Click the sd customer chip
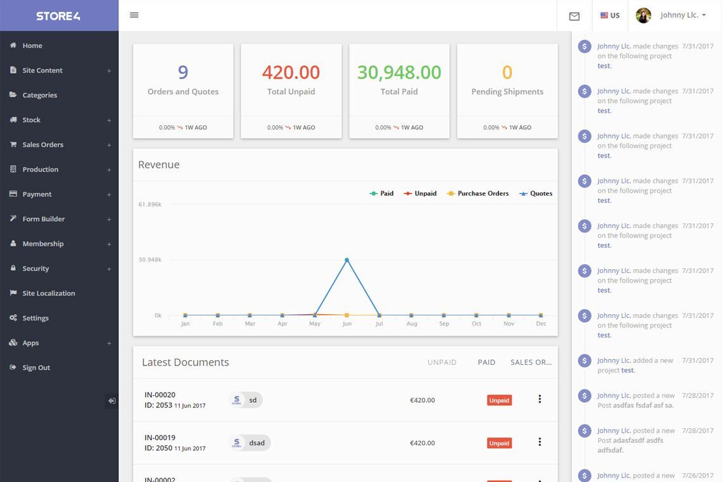 246,400
